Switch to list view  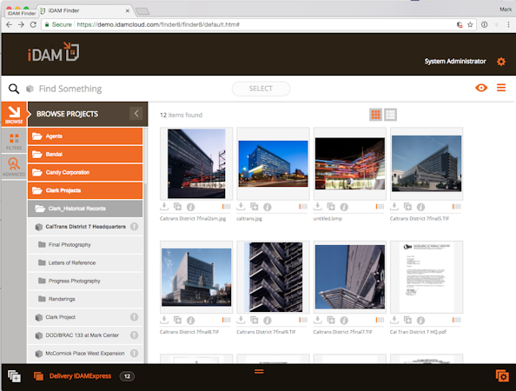point(390,115)
